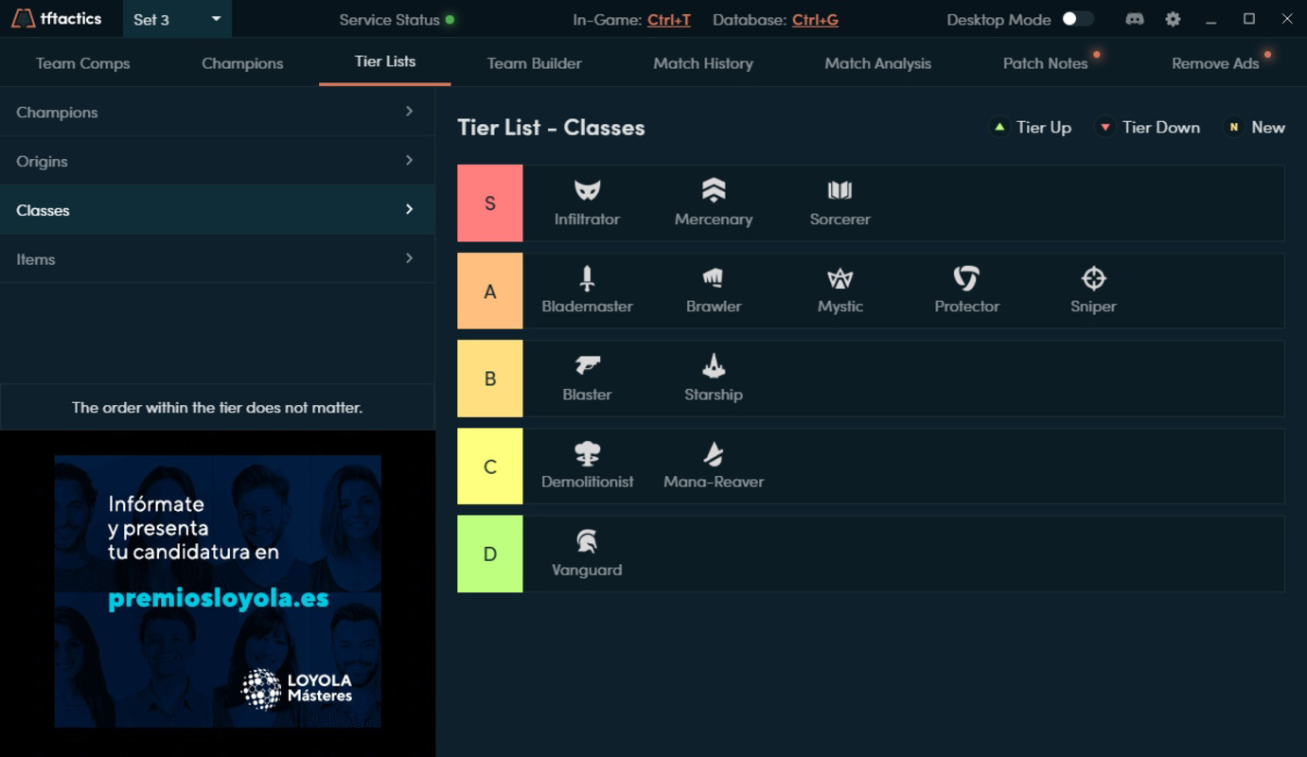
Task: Choose the Brawler fist icon
Action: (x=714, y=278)
